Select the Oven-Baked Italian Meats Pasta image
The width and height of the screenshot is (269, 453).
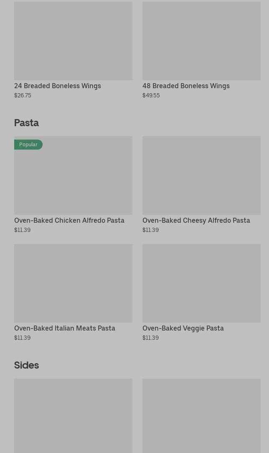coord(73,283)
